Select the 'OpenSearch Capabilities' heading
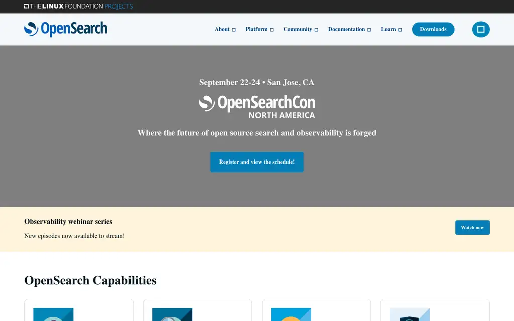Viewport: 514px width, 321px height. click(90, 280)
